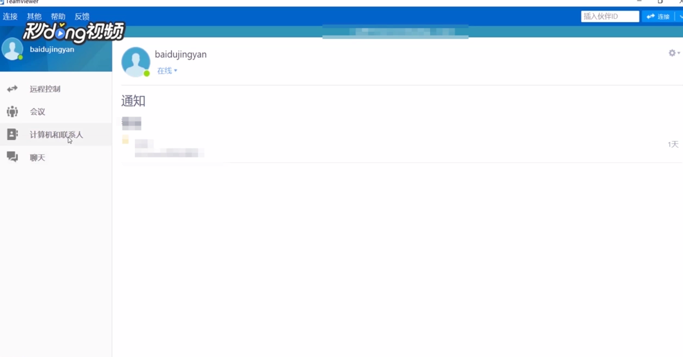The width and height of the screenshot is (683, 357).
Task: Click the yellow notification item icon
Action: pos(126,140)
